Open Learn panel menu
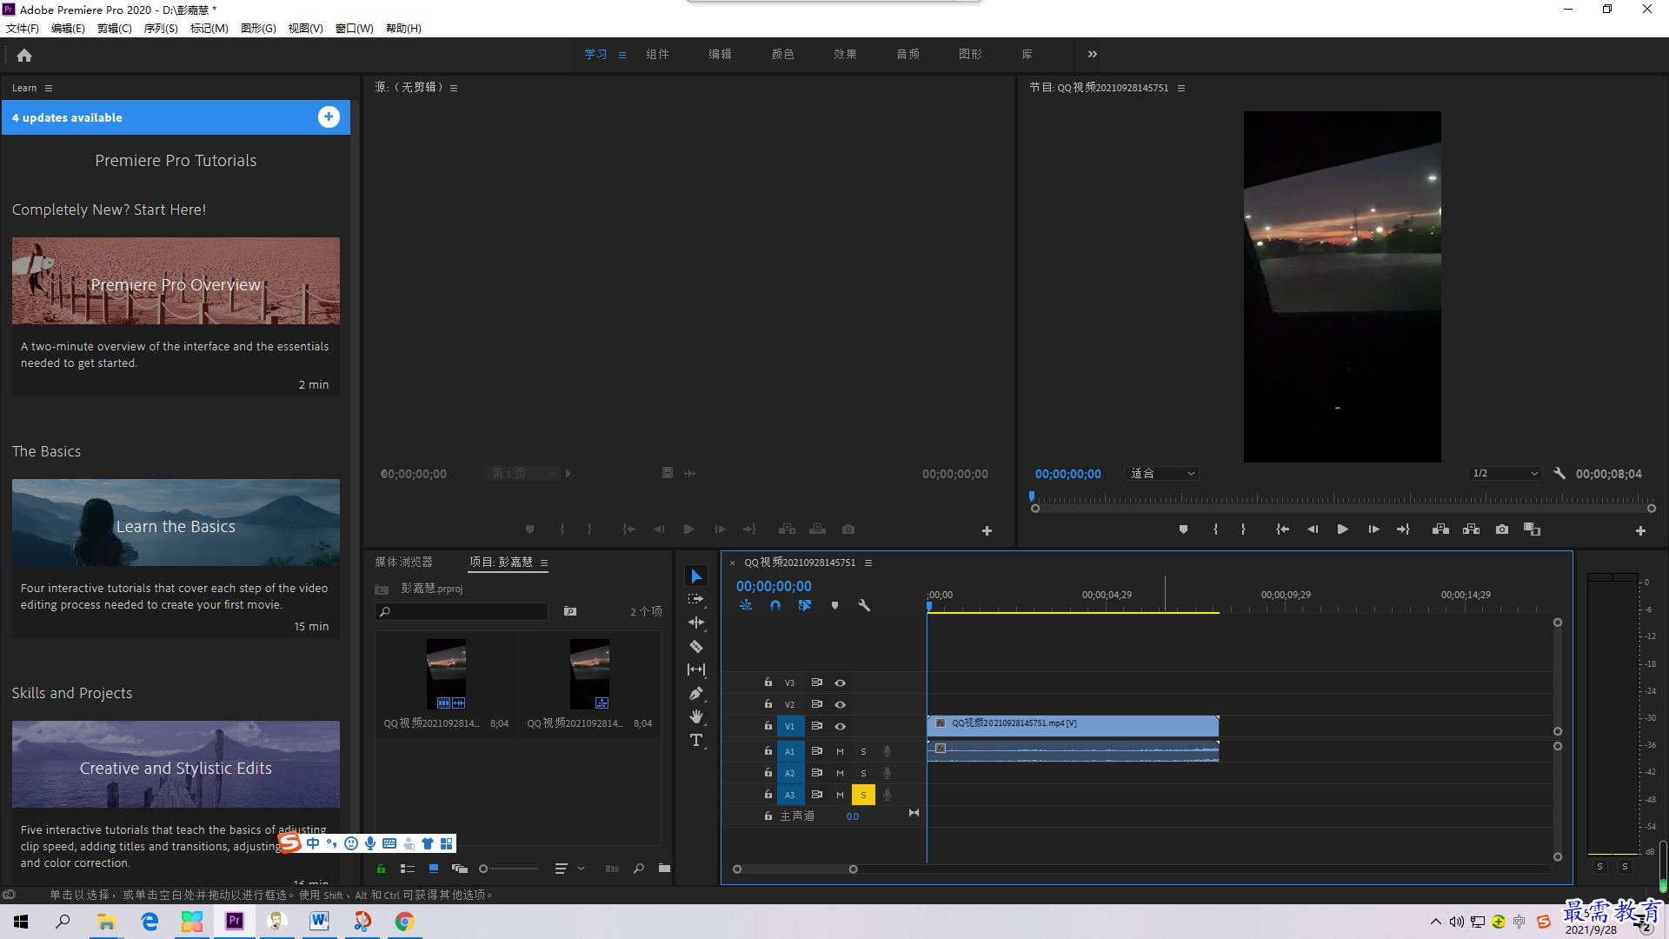Viewport: 1669px width, 939px height. [49, 88]
